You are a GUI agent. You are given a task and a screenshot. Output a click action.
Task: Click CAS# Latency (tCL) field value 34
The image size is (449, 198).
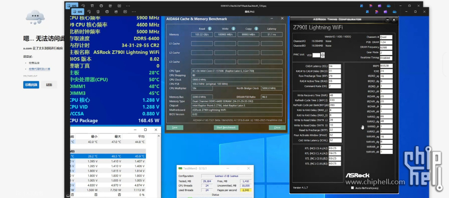coord(335,66)
